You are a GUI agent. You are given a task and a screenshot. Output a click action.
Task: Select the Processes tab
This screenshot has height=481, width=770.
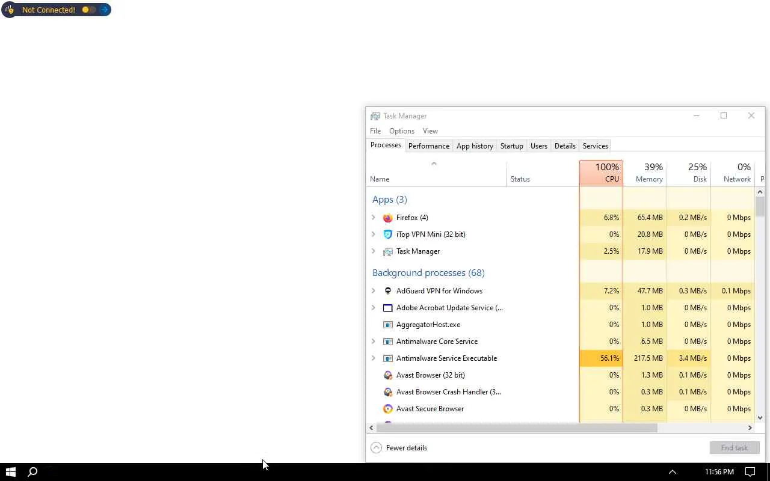(x=386, y=146)
